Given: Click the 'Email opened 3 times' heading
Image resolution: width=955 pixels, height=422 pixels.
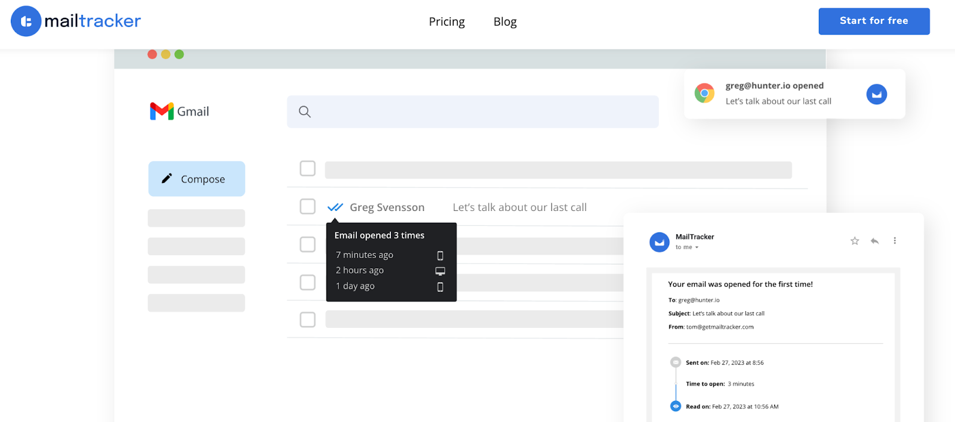Looking at the screenshot, I should tap(379, 235).
